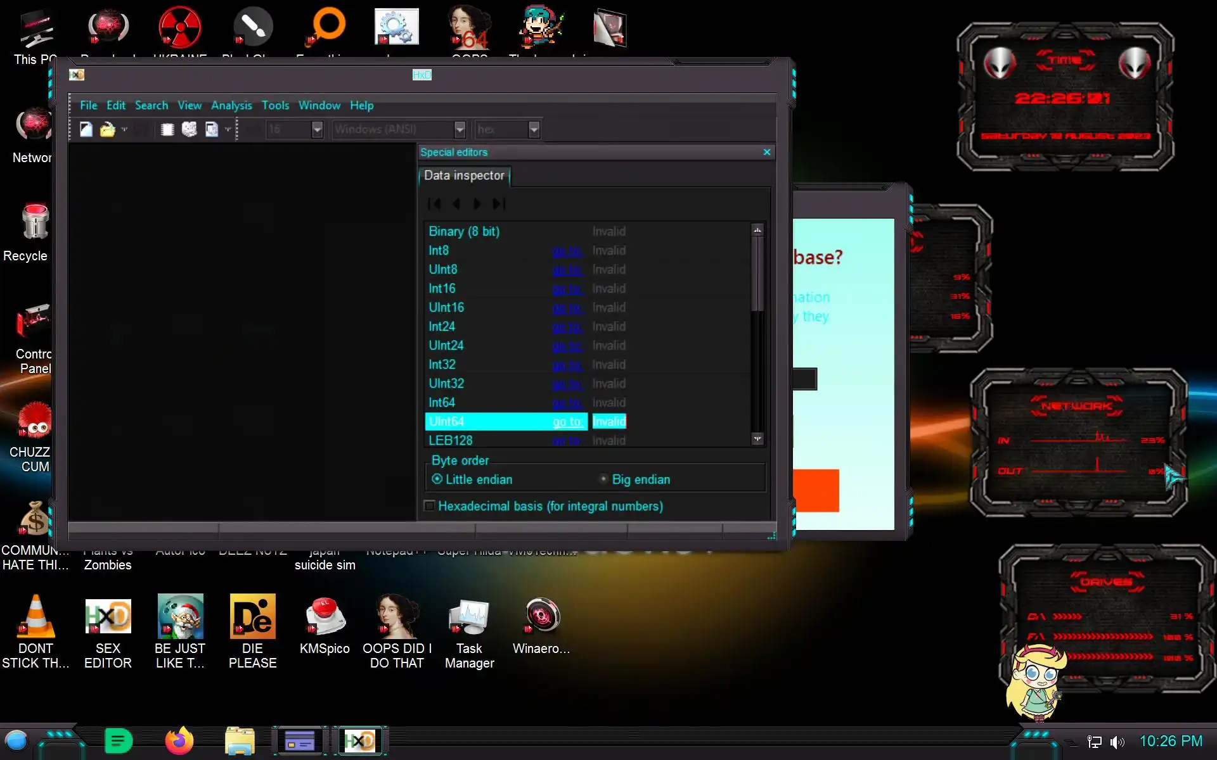The height and width of the screenshot is (760, 1217).
Task: Click the New file toolbar icon
Action: pyautogui.click(x=86, y=130)
